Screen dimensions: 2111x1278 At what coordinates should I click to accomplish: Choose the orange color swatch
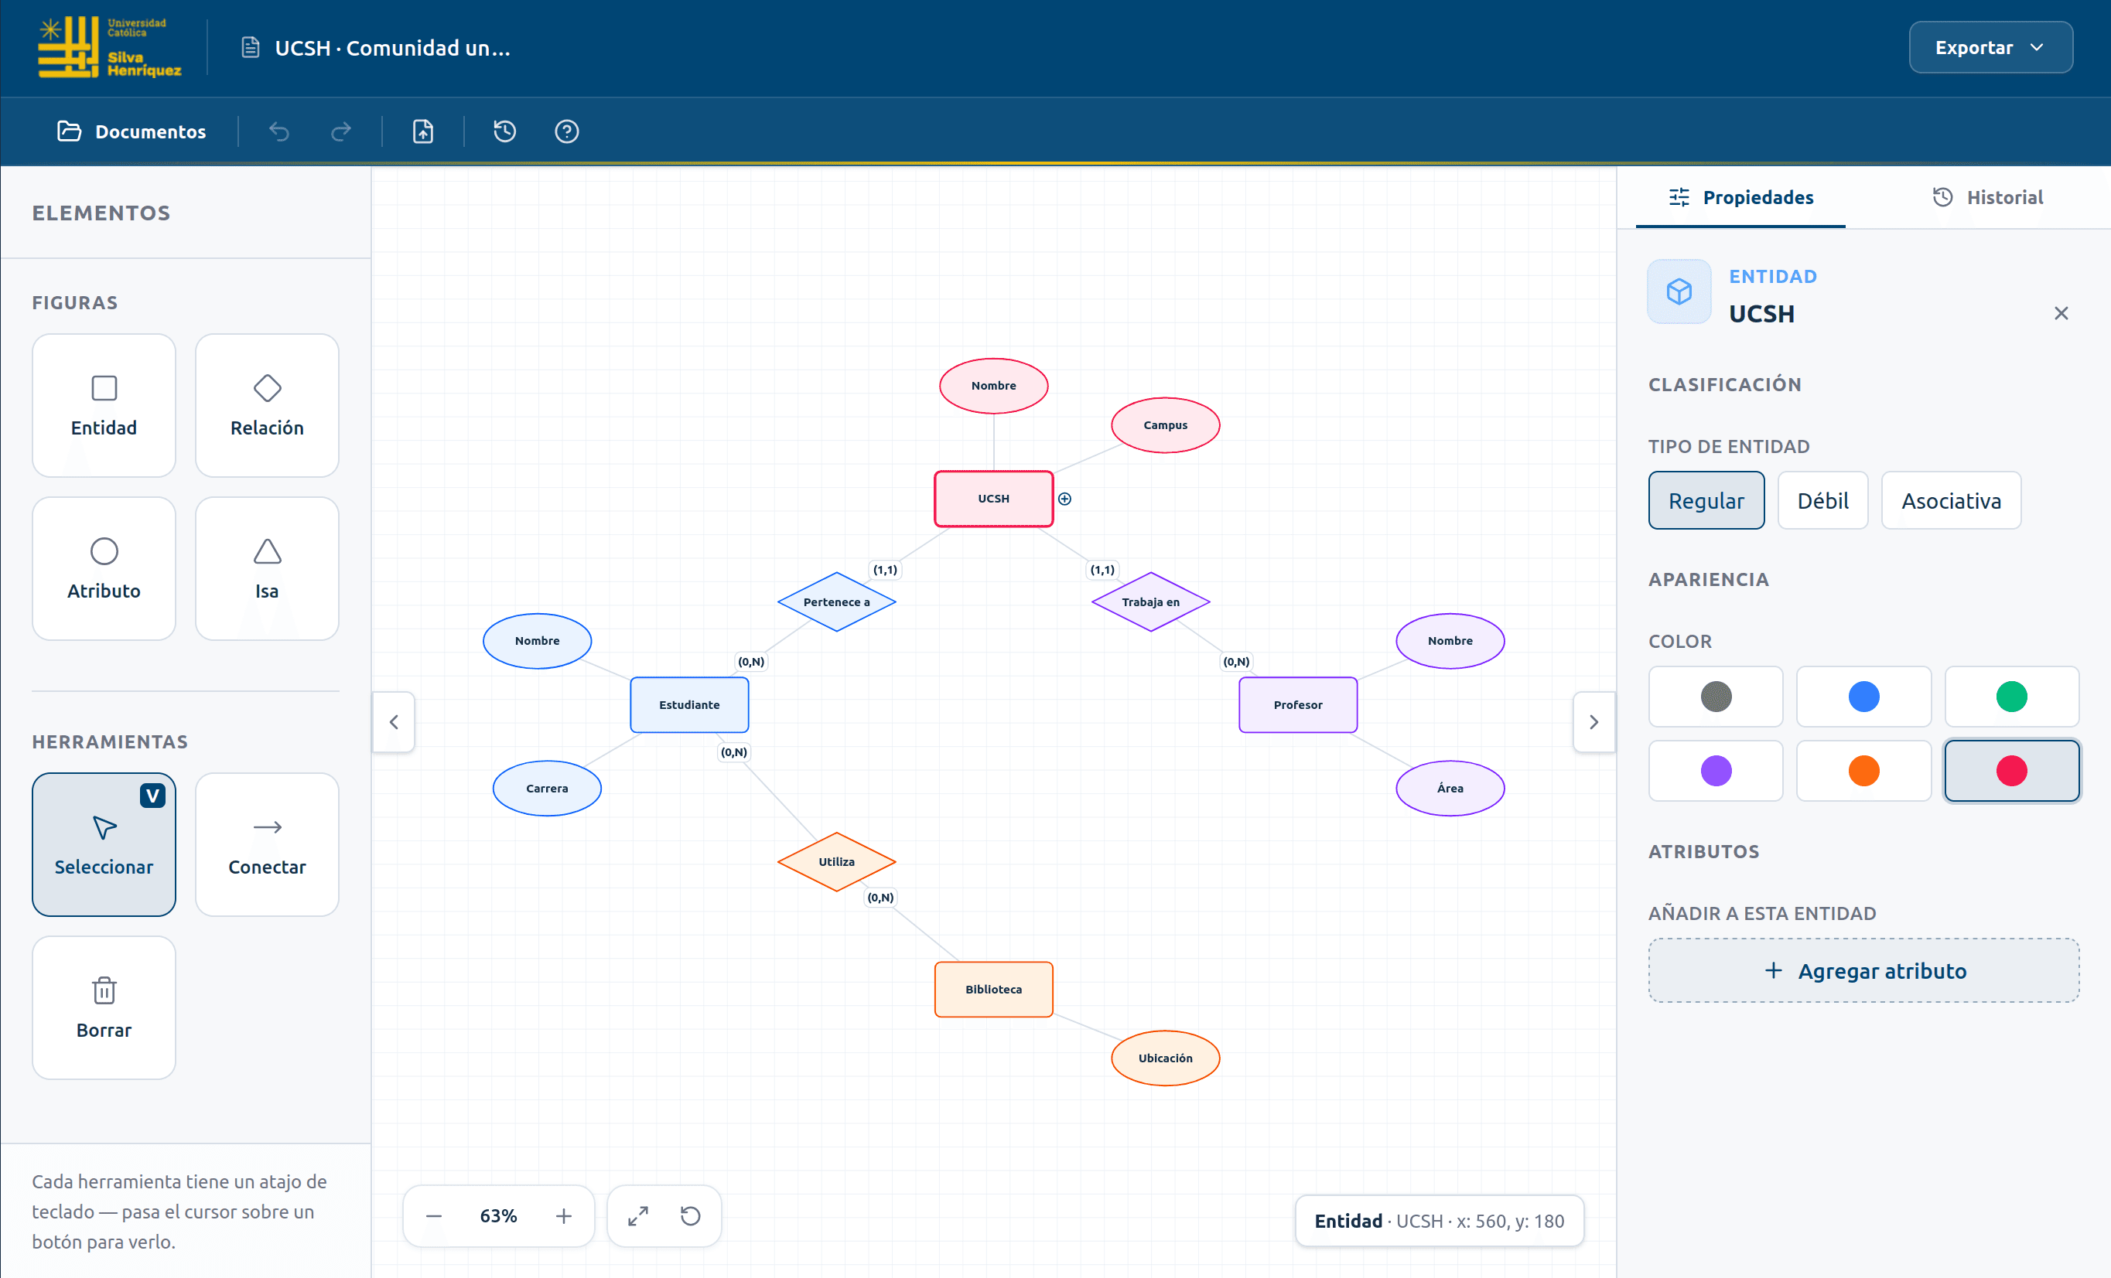click(1864, 771)
